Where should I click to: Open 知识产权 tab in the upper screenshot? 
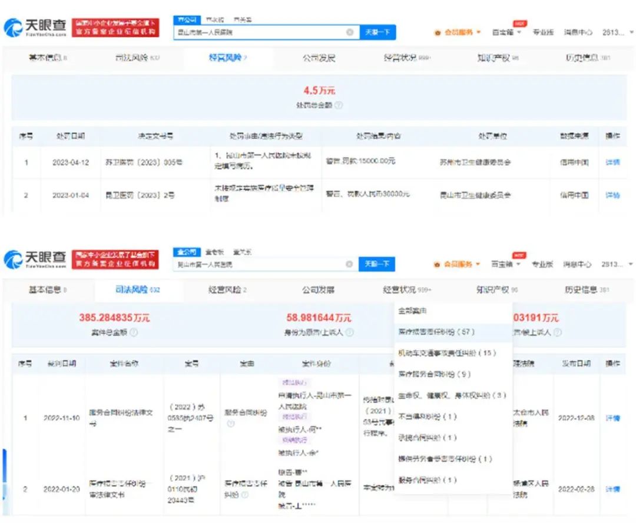tap(498, 58)
